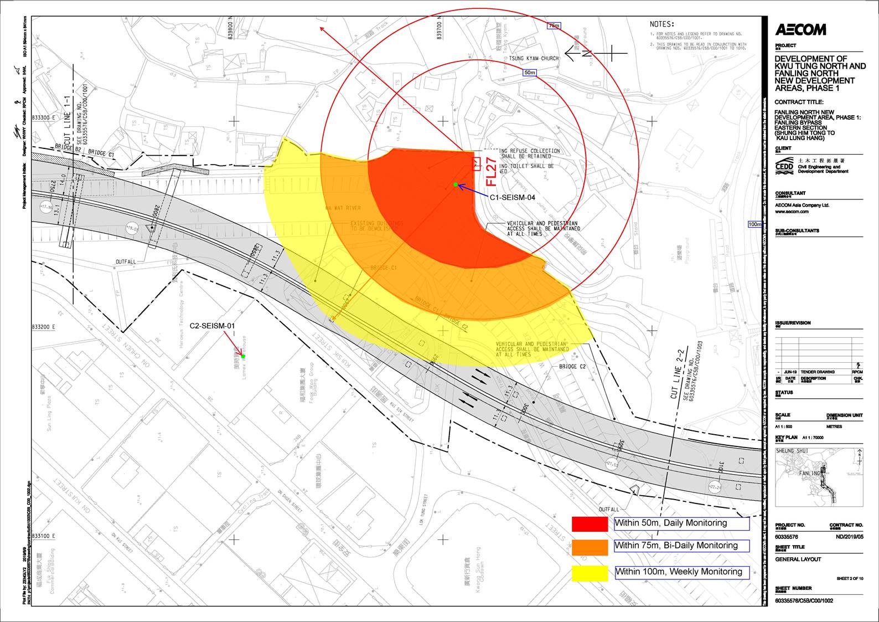Viewport: 879px width, 622px height.
Task: Click the 'JUN-19' revision date cell
Action: tap(790, 372)
